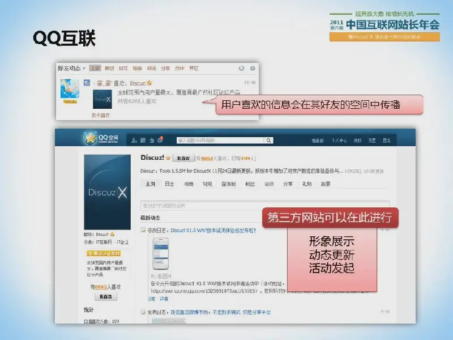Click the QQ空间 star logo
This screenshot has width=453, height=340.
point(90,138)
